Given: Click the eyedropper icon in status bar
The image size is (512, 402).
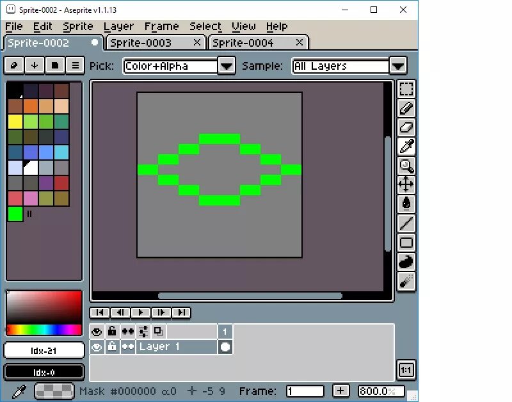Looking at the screenshot, I should (19, 391).
